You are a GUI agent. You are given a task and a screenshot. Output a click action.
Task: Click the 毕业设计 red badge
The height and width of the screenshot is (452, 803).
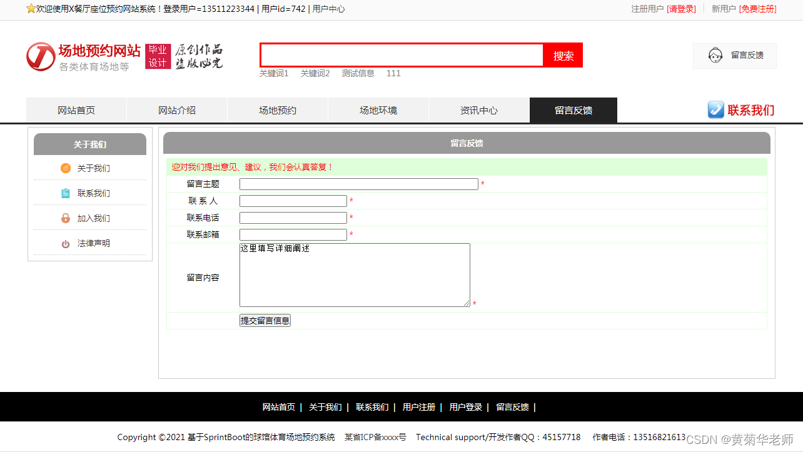(158, 56)
